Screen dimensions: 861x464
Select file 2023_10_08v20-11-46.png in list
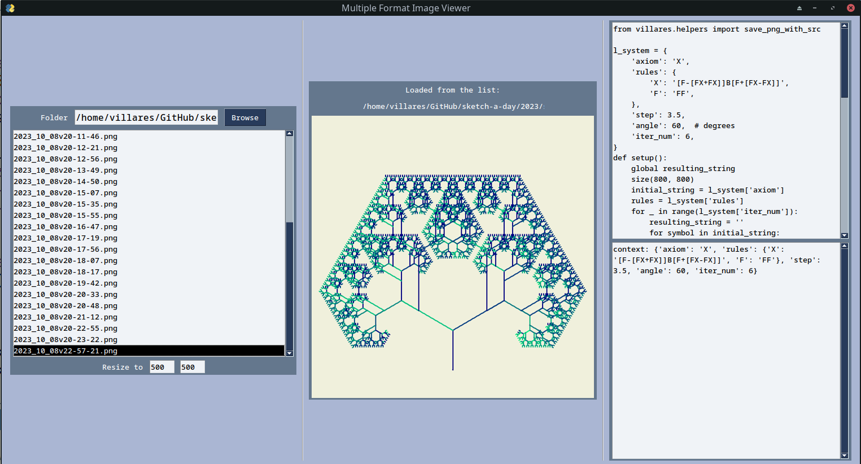(65, 137)
